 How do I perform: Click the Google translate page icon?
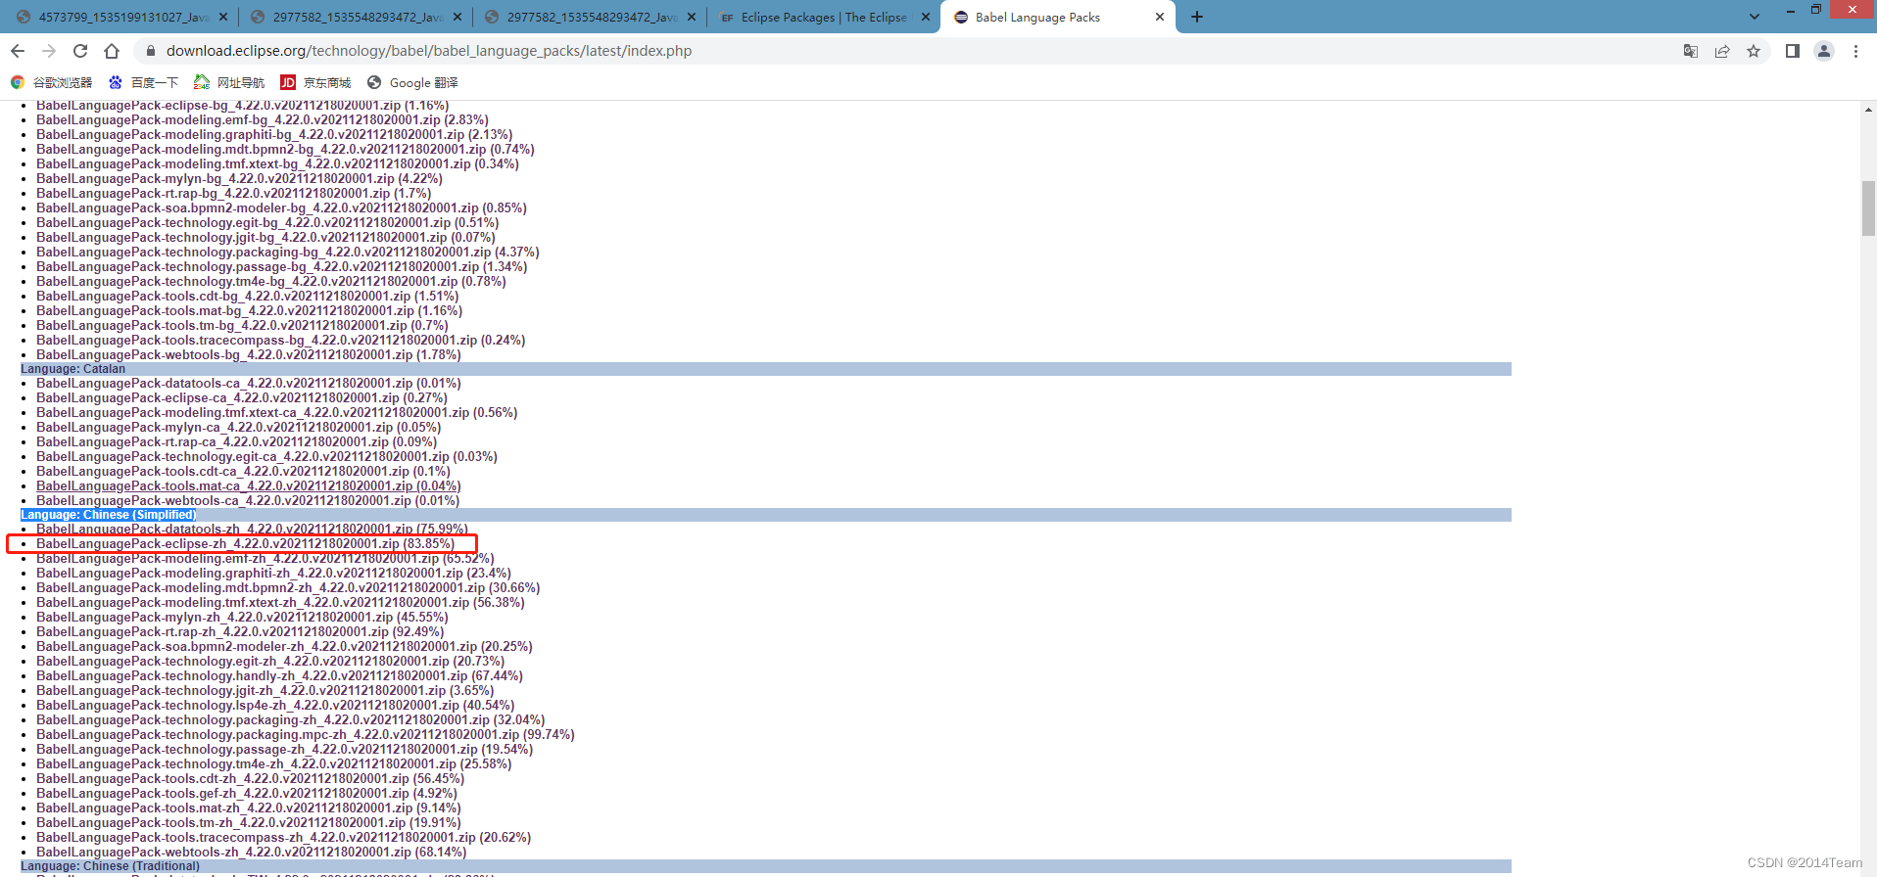pos(1691,51)
